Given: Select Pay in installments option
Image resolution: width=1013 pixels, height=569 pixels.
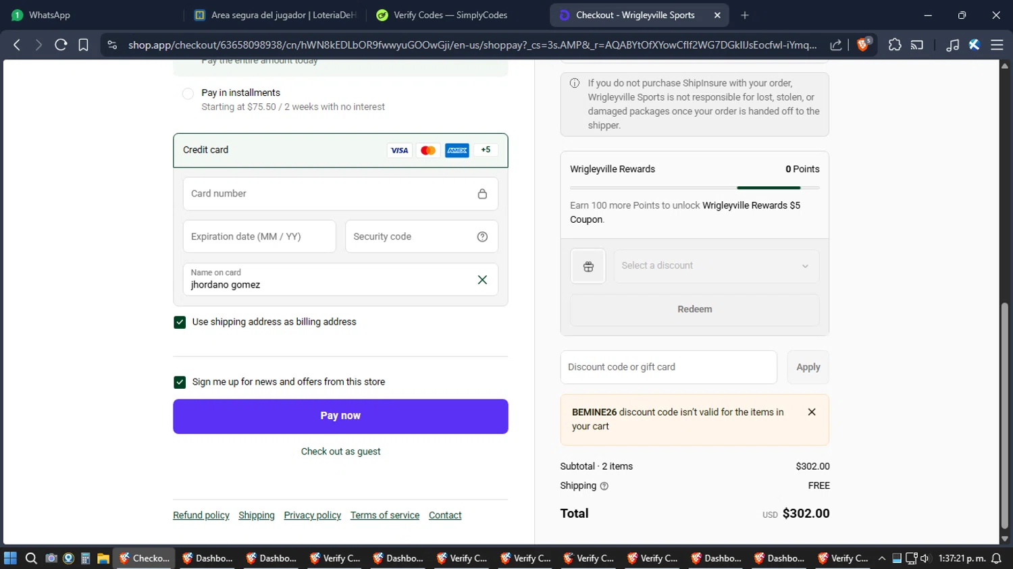Looking at the screenshot, I should [x=188, y=94].
